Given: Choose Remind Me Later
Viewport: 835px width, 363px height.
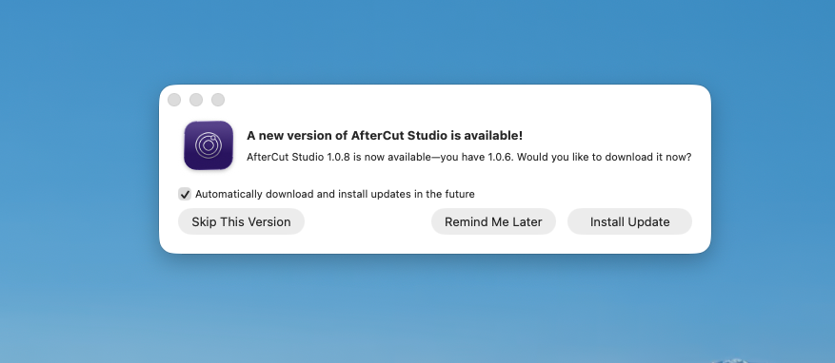Looking at the screenshot, I should pos(493,221).
